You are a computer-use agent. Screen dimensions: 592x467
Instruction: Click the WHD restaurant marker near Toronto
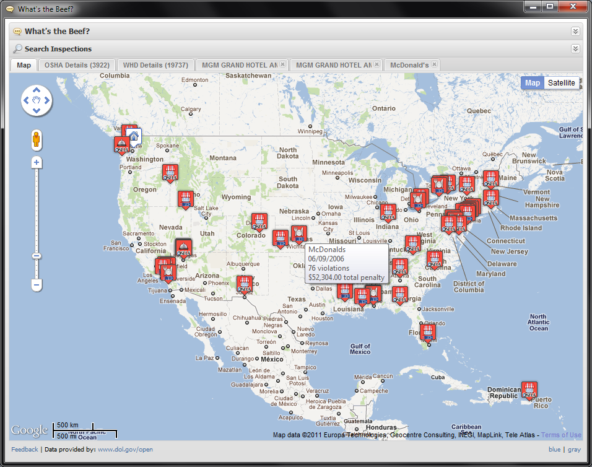[439, 186]
